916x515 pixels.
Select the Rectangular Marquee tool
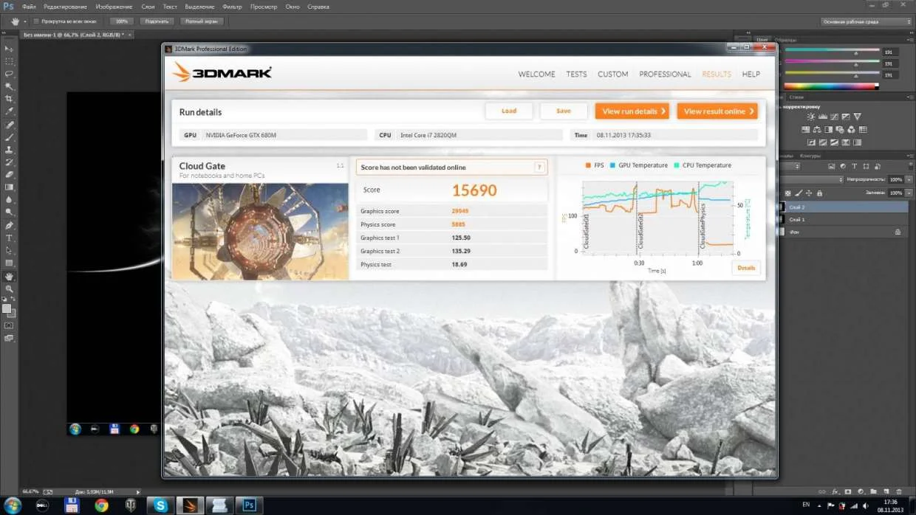(x=10, y=61)
